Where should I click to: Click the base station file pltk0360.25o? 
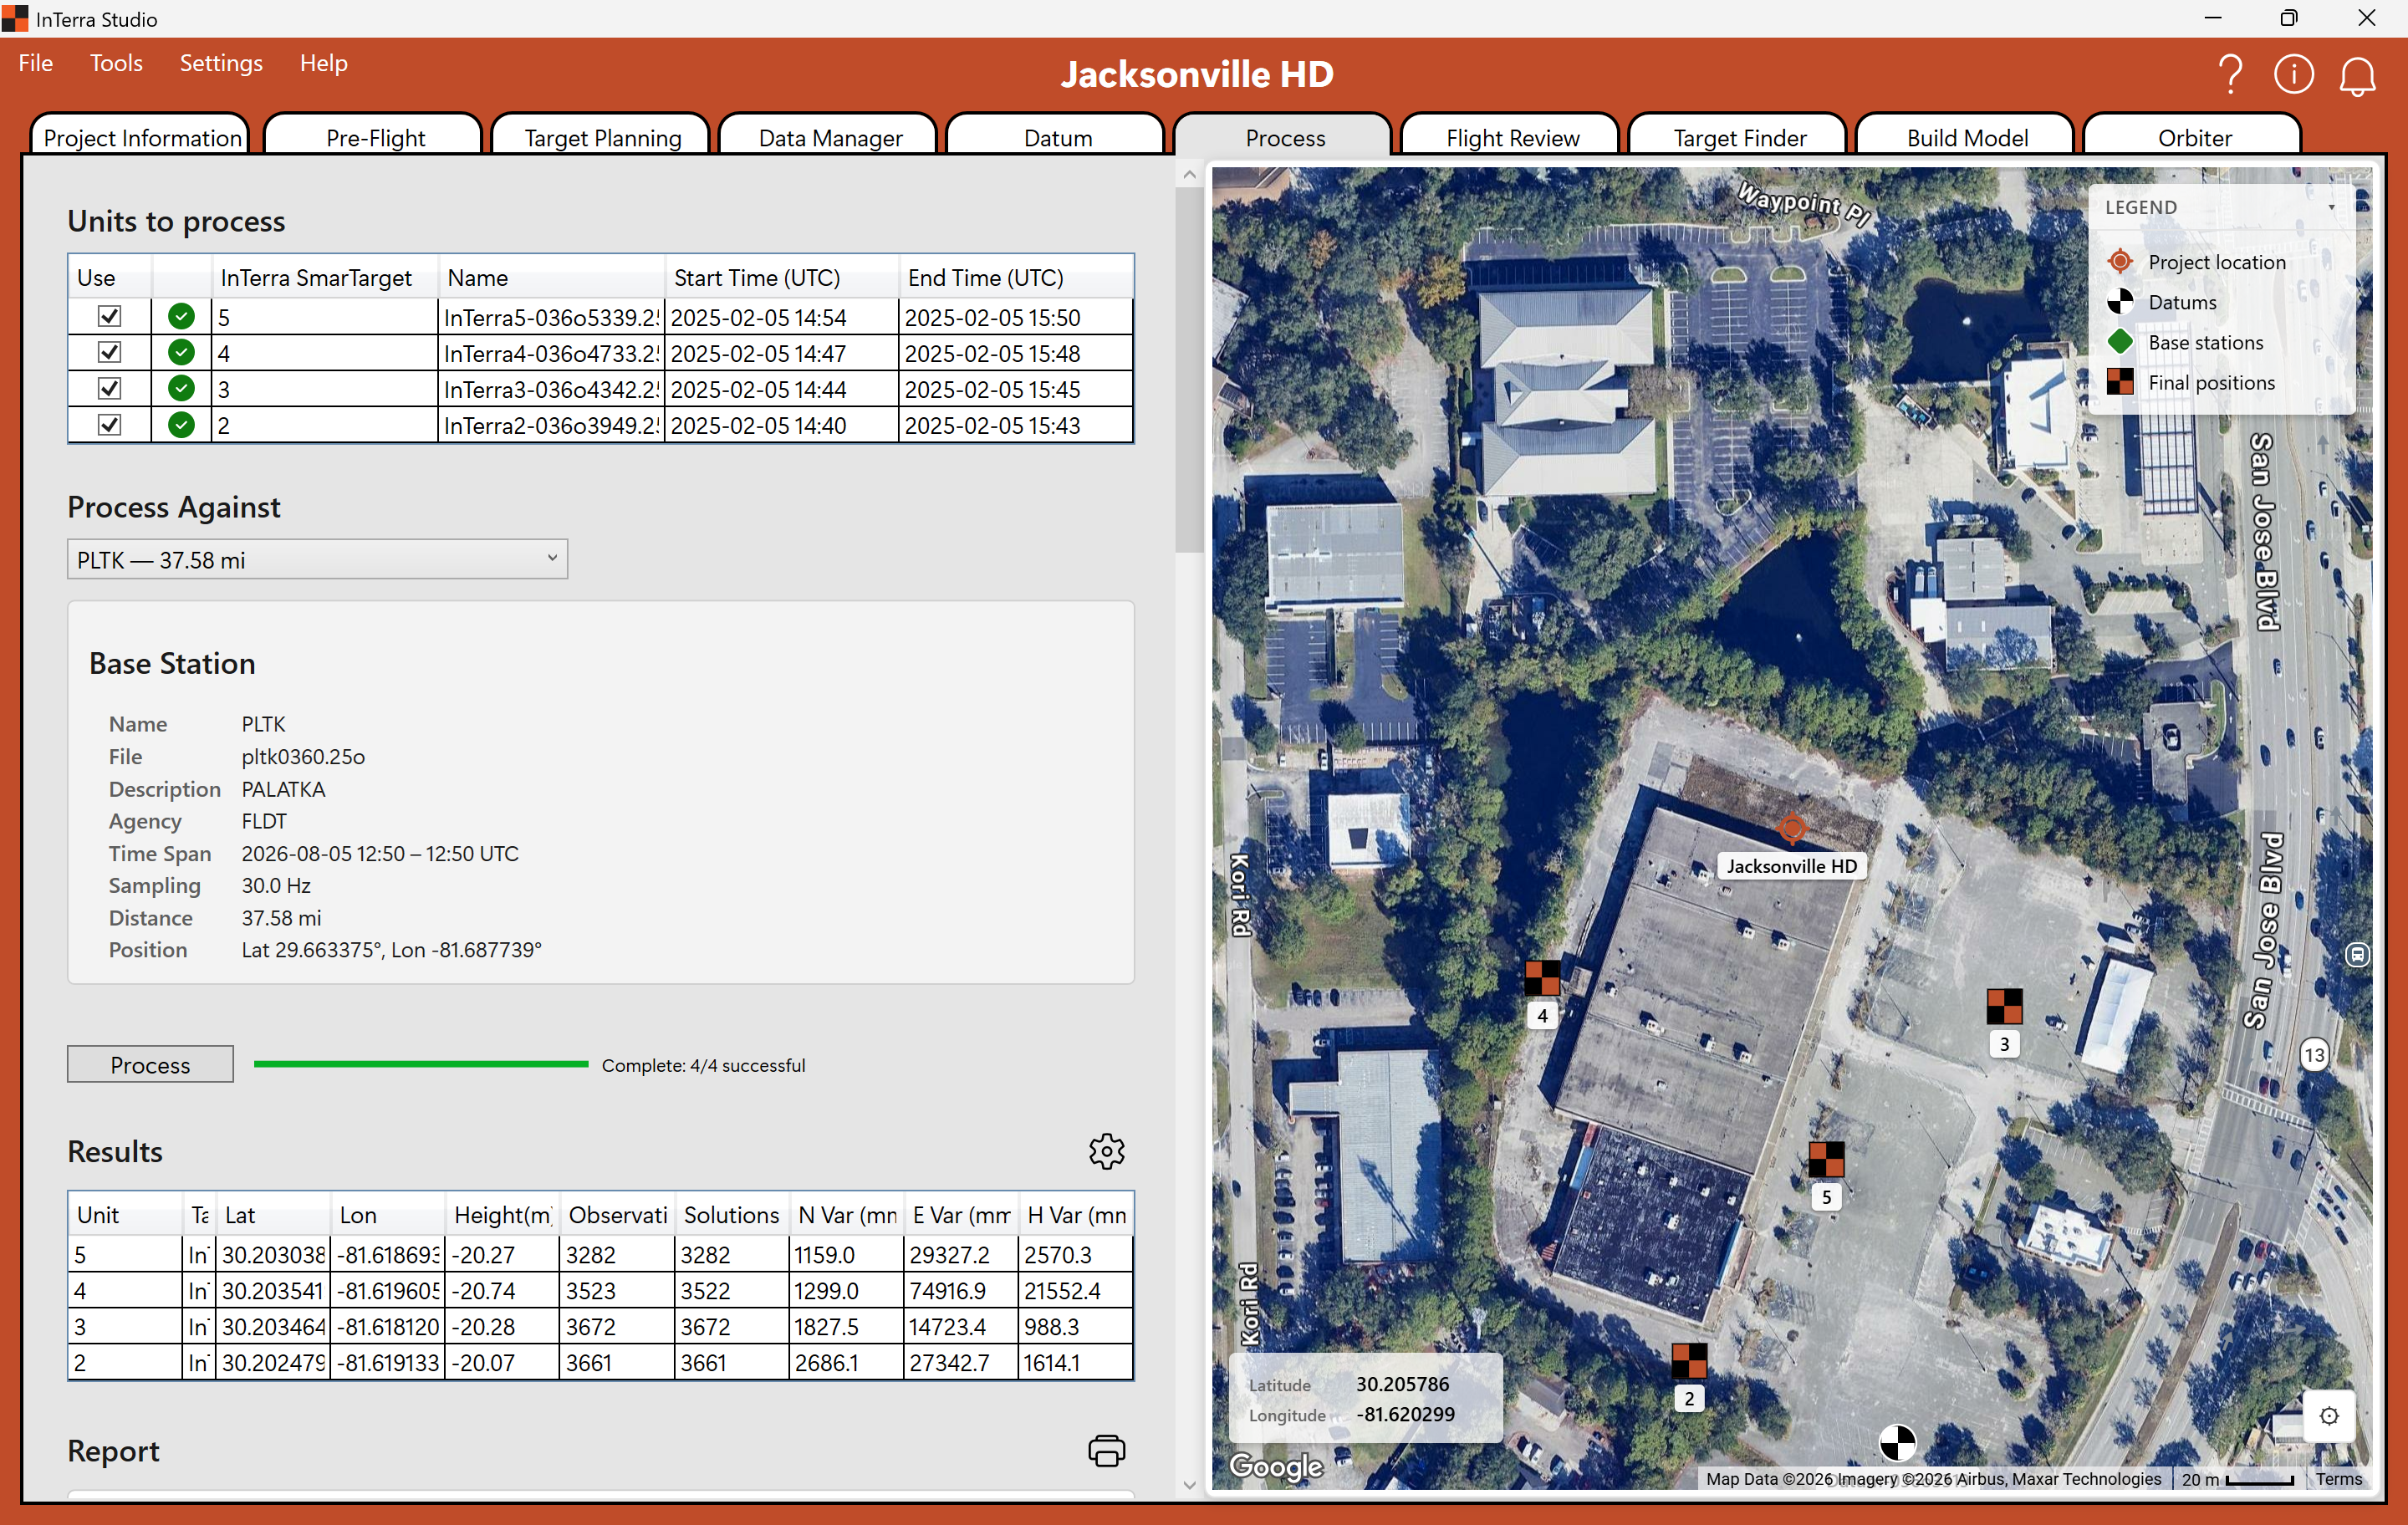(303, 756)
